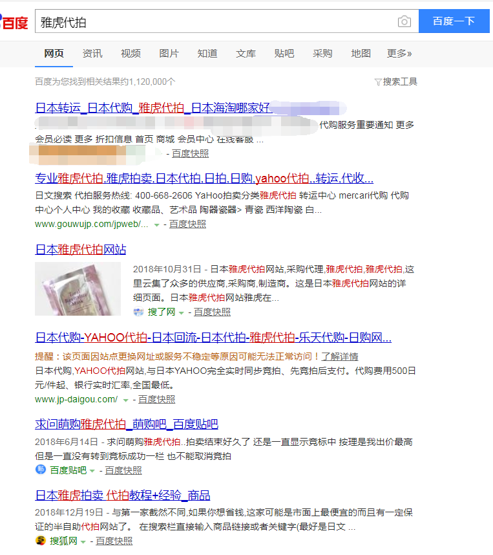Open the 文库 tab
The image size is (493, 555).
246,54
